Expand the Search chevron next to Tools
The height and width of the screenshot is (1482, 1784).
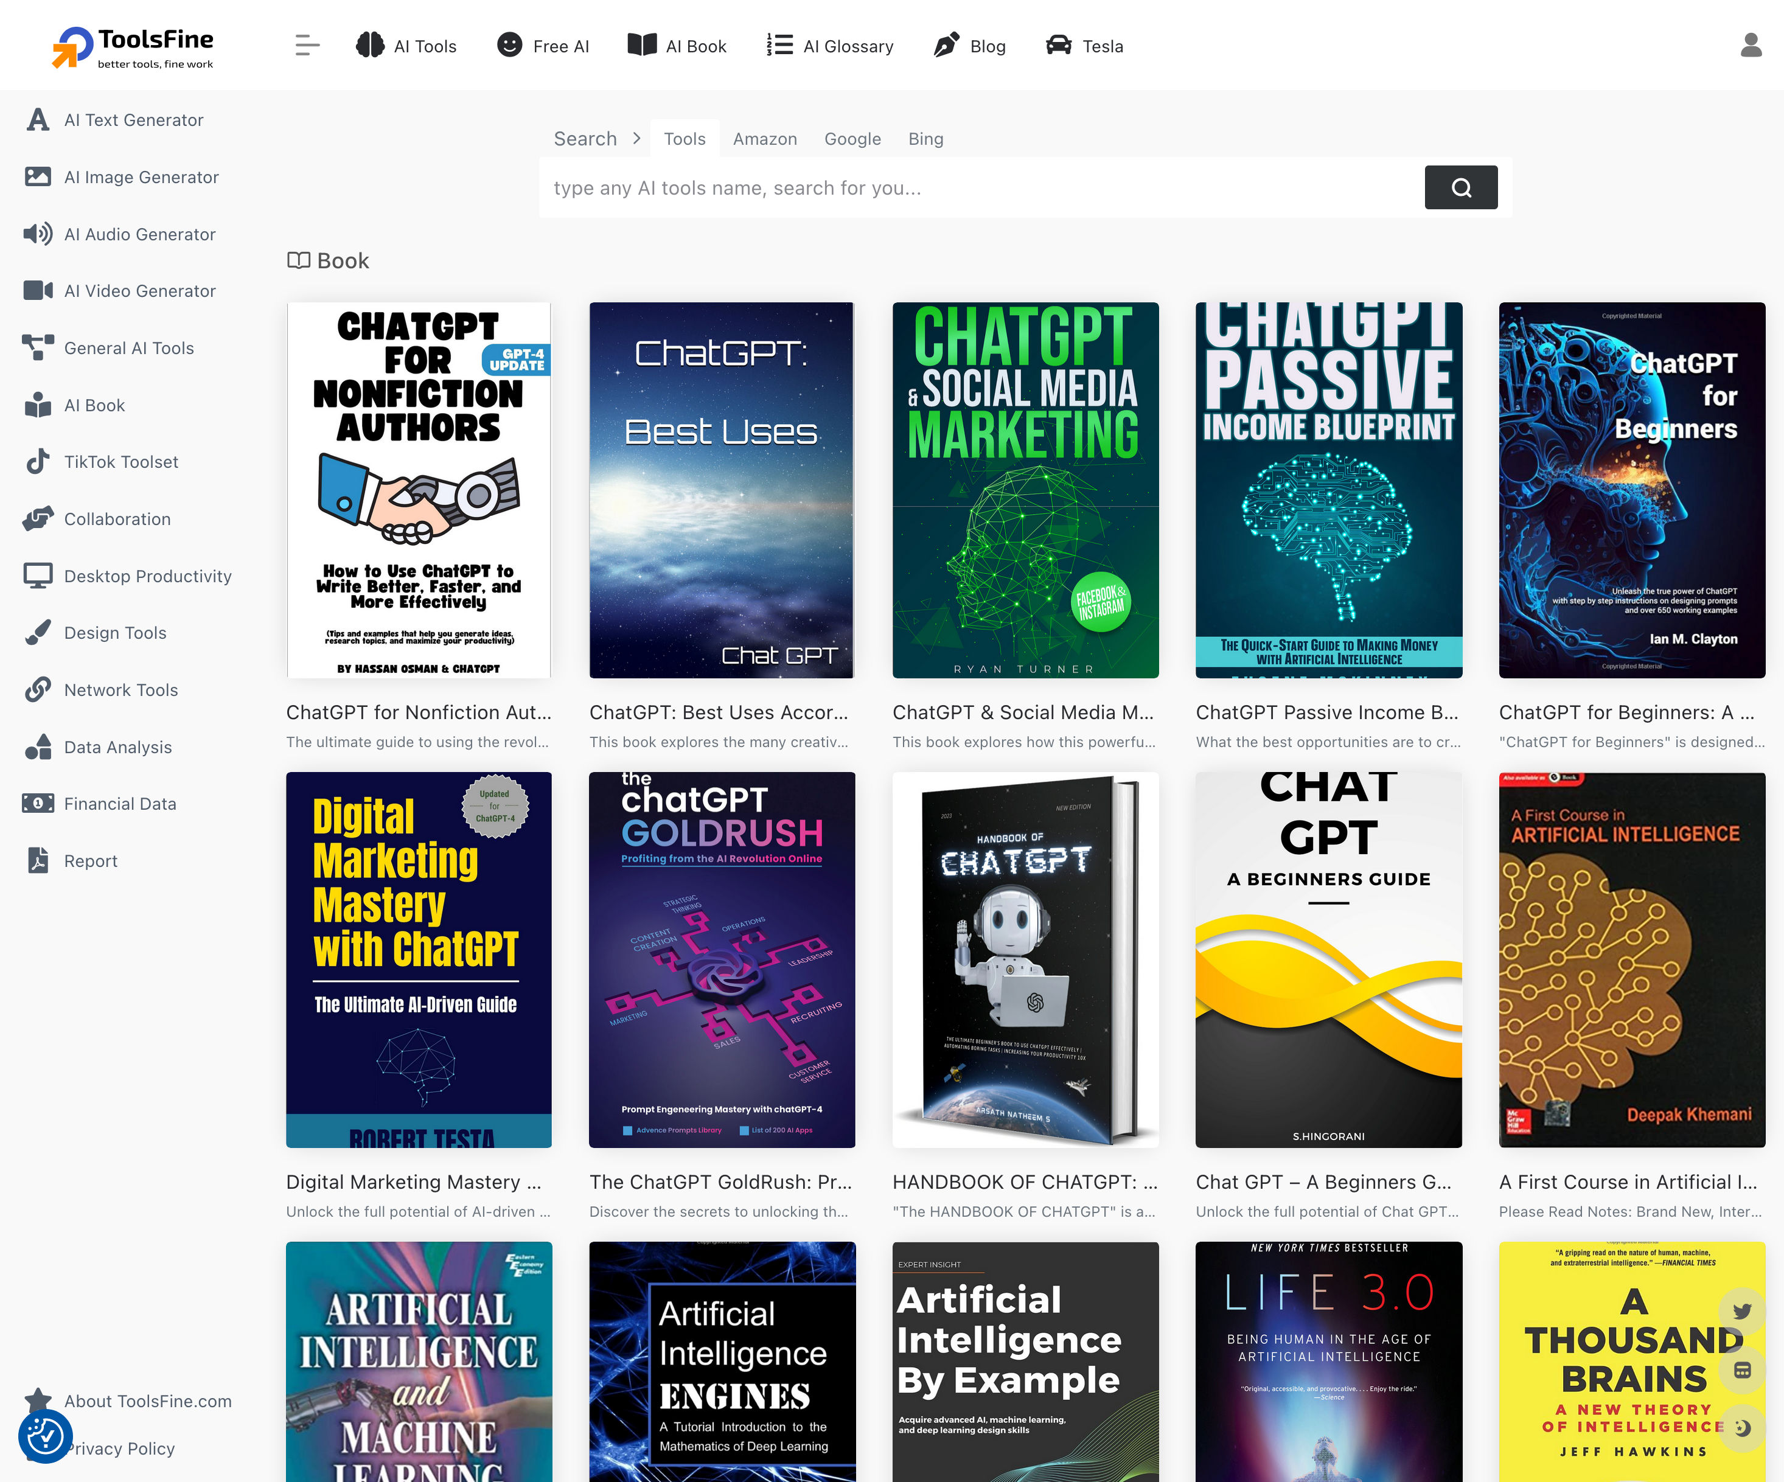[636, 137]
